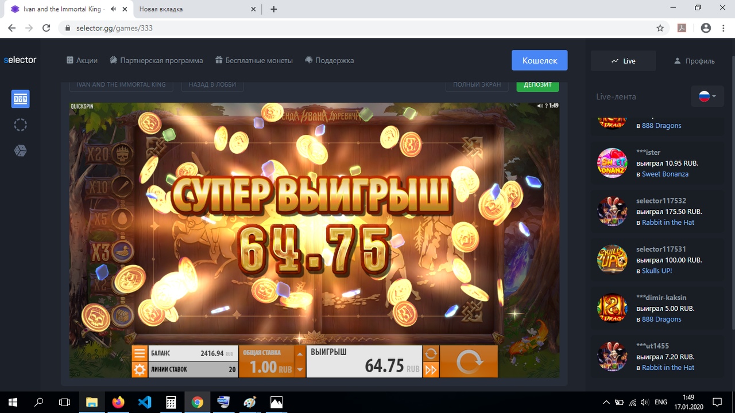
Task: Click Rabbit in the Hat thumbnail beside selector117532
Action: pos(612,211)
